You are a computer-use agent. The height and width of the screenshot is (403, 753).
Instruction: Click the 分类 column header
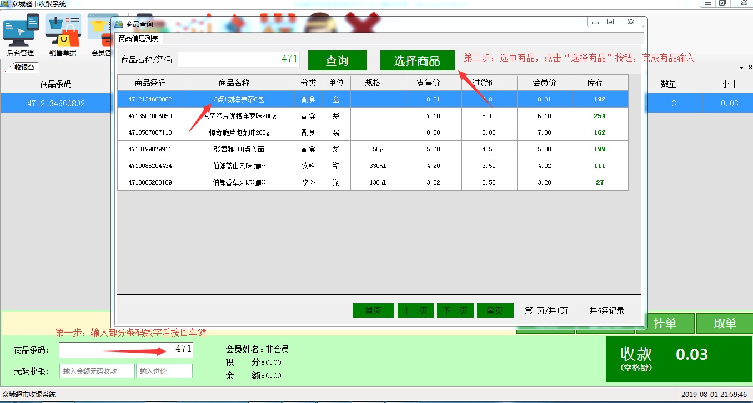309,83
